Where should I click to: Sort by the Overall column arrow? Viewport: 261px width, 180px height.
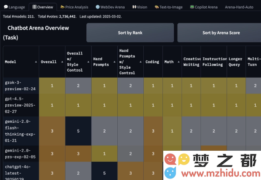tap(62, 62)
